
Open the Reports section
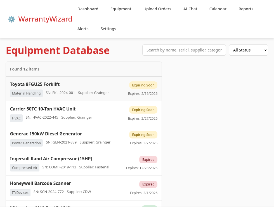[x=246, y=9]
